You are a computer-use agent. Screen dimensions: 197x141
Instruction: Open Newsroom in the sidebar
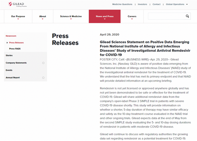[x=11, y=36]
